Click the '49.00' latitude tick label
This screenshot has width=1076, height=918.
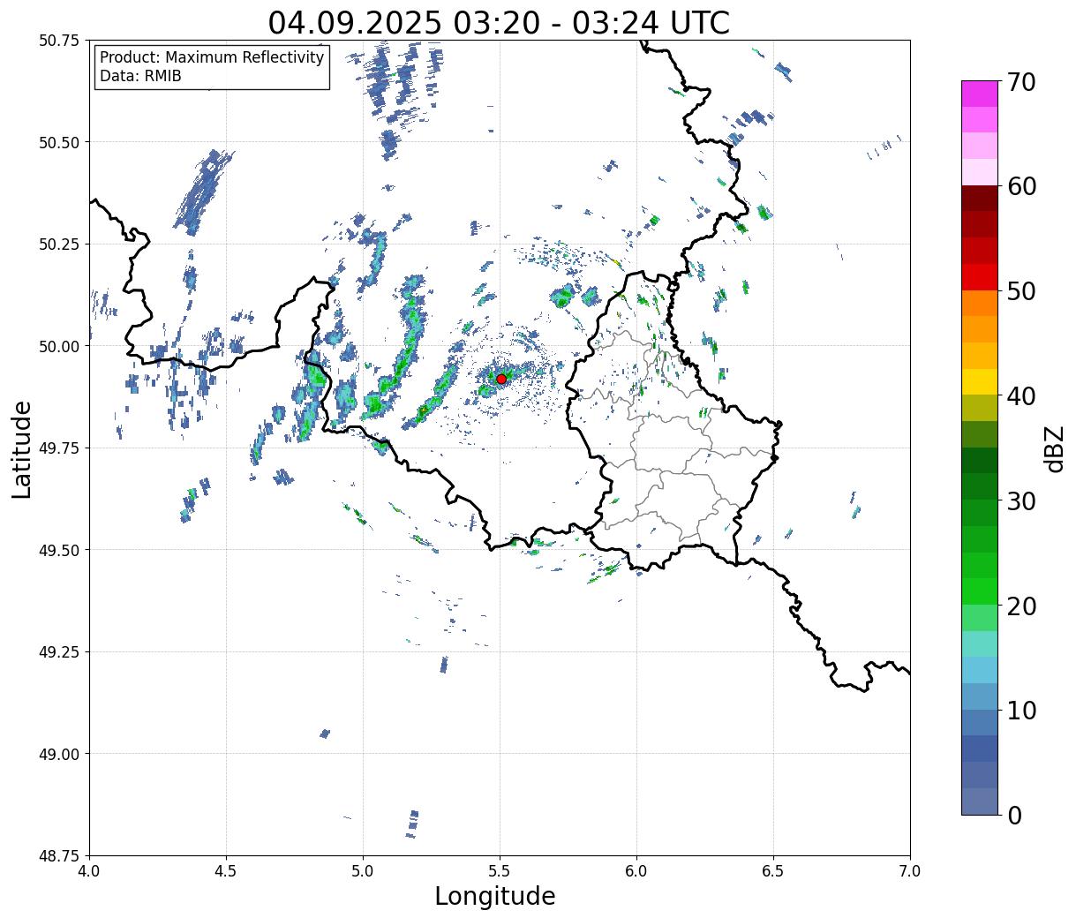[x=59, y=754]
